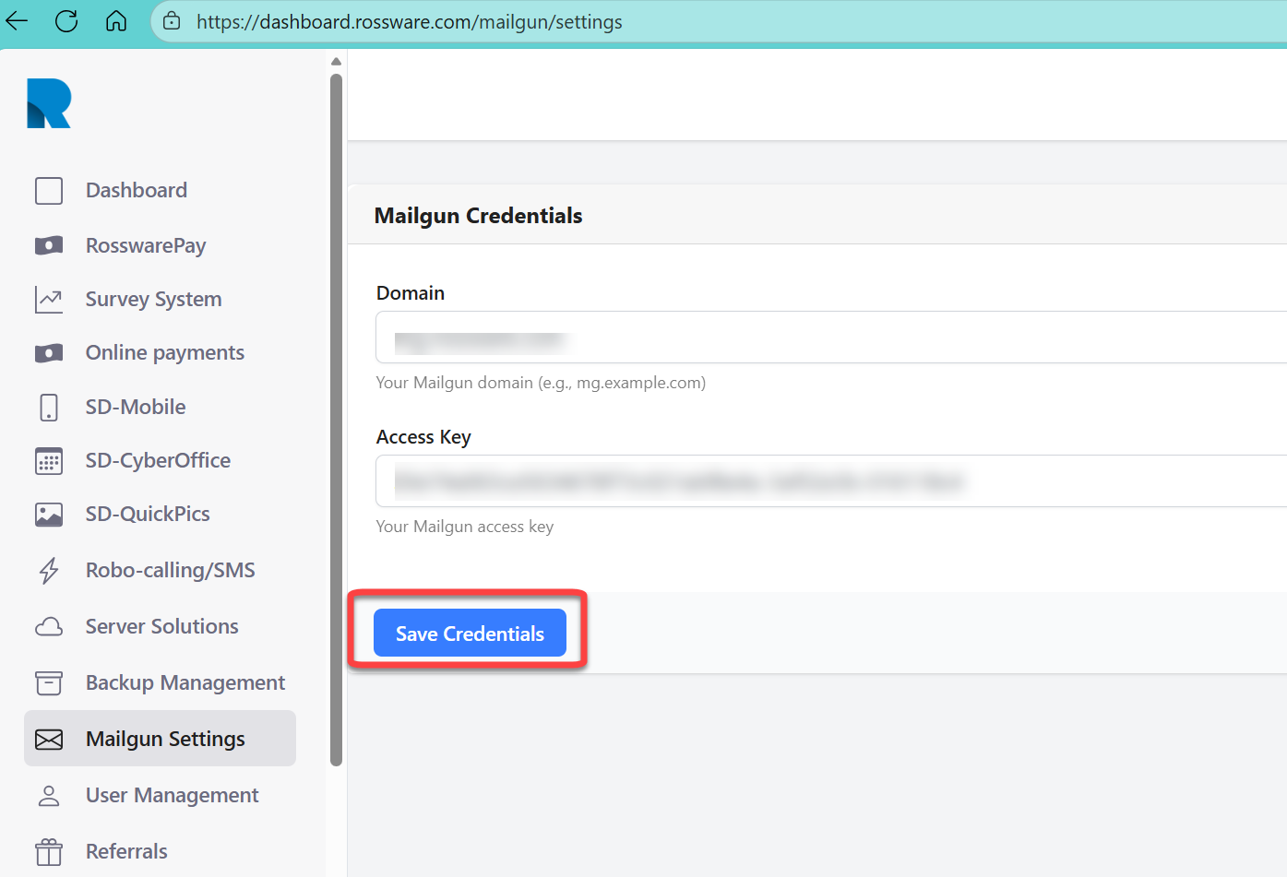The width and height of the screenshot is (1287, 877).
Task: Click the sidebar scrollbar up arrow
Action: tap(336, 62)
